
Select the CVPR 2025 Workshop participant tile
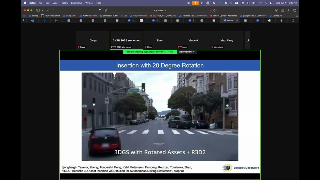(x=126, y=40)
